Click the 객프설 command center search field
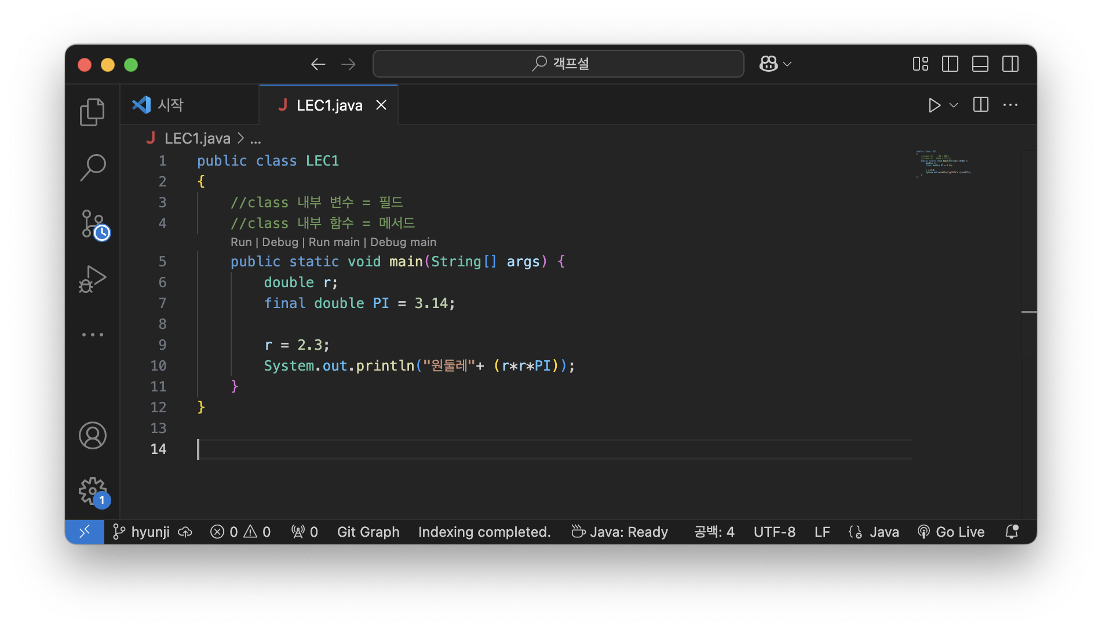 tap(557, 64)
